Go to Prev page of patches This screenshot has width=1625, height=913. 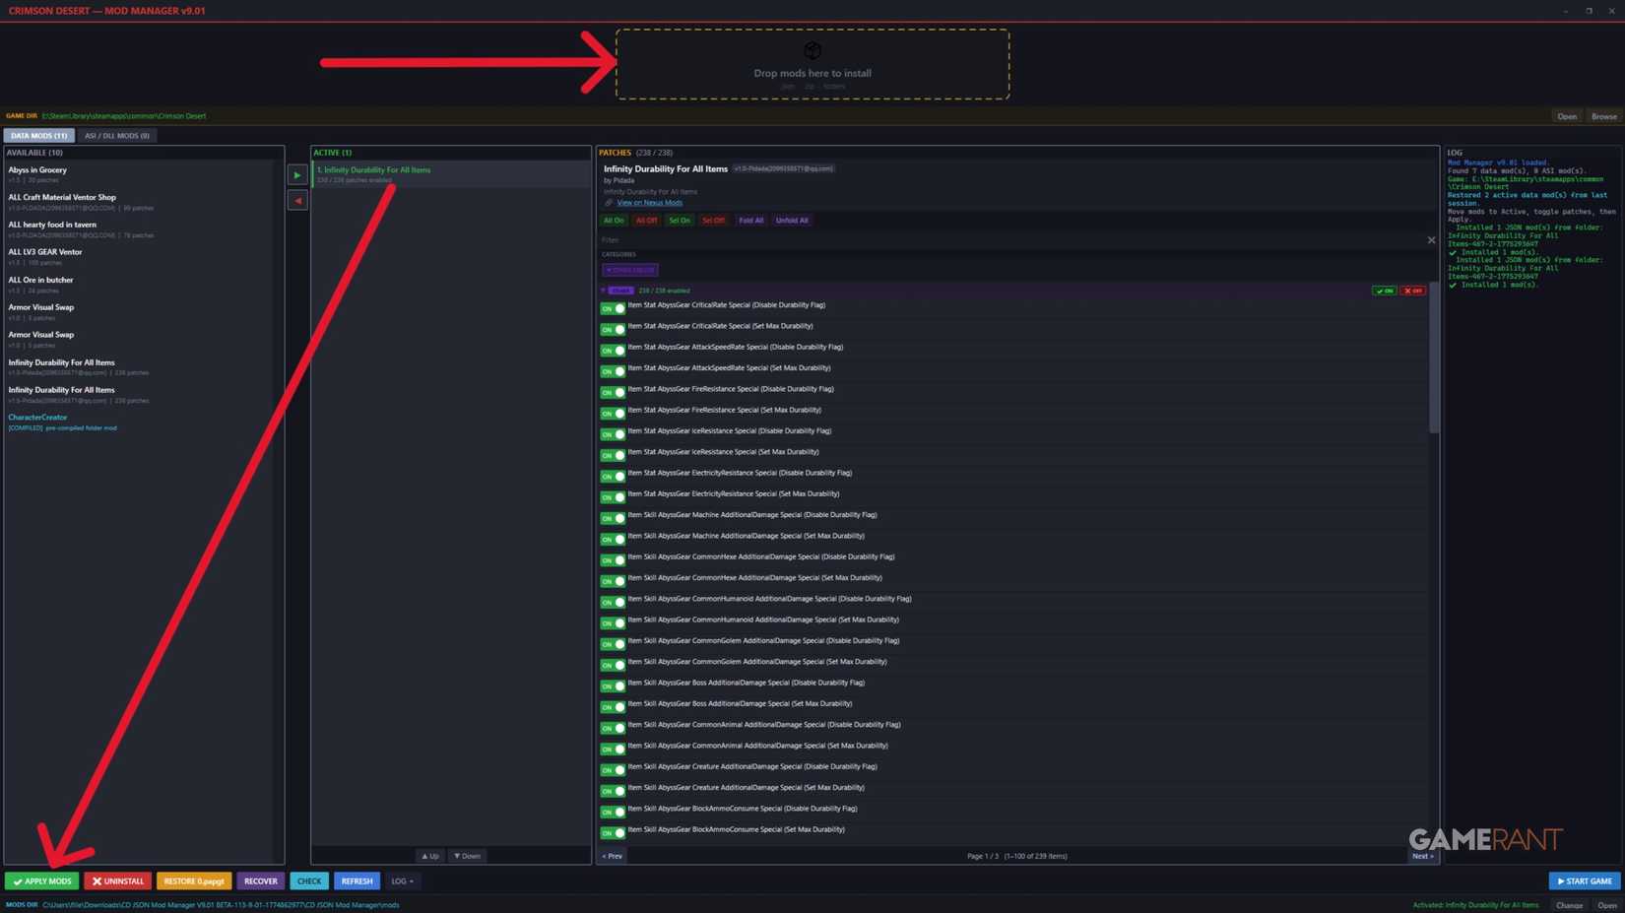[613, 856]
